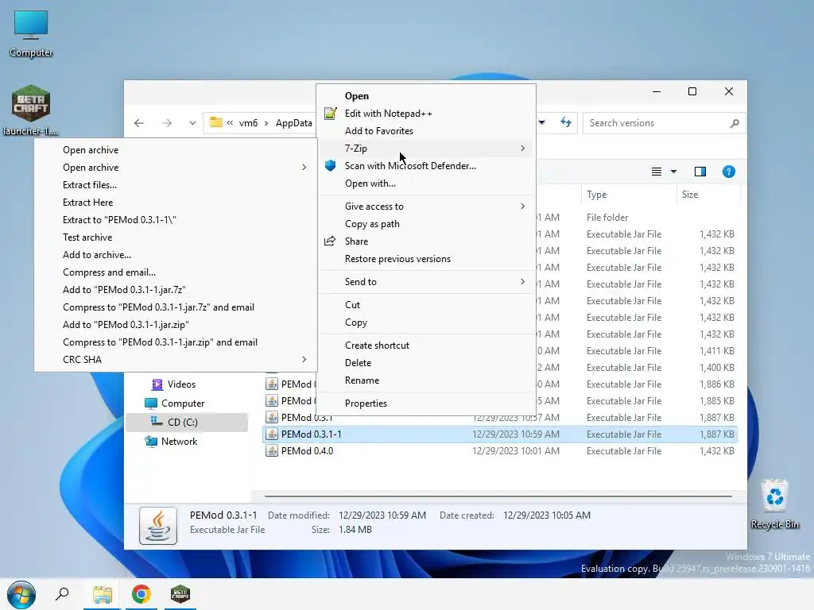Open the Recycle Bin desktop icon
The height and width of the screenshot is (610, 814).
coord(774,504)
